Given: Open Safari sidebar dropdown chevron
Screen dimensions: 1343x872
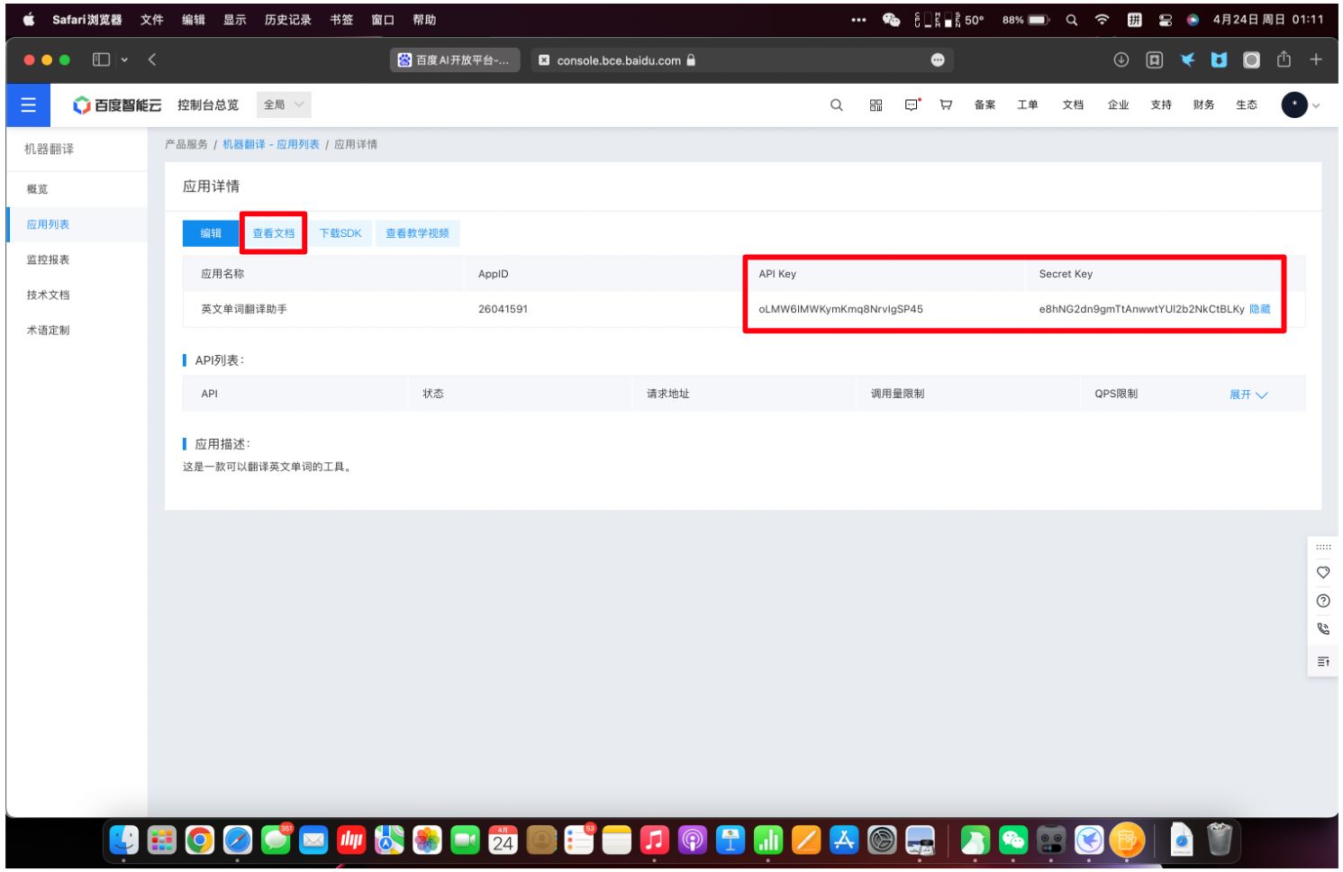Looking at the screenshot, I should point(124,59).
